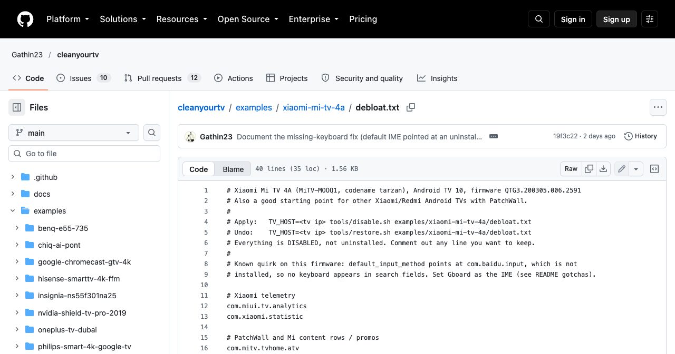Click line number 13 in the file
The width and height of the screenshot is (675, 354).
205,317
